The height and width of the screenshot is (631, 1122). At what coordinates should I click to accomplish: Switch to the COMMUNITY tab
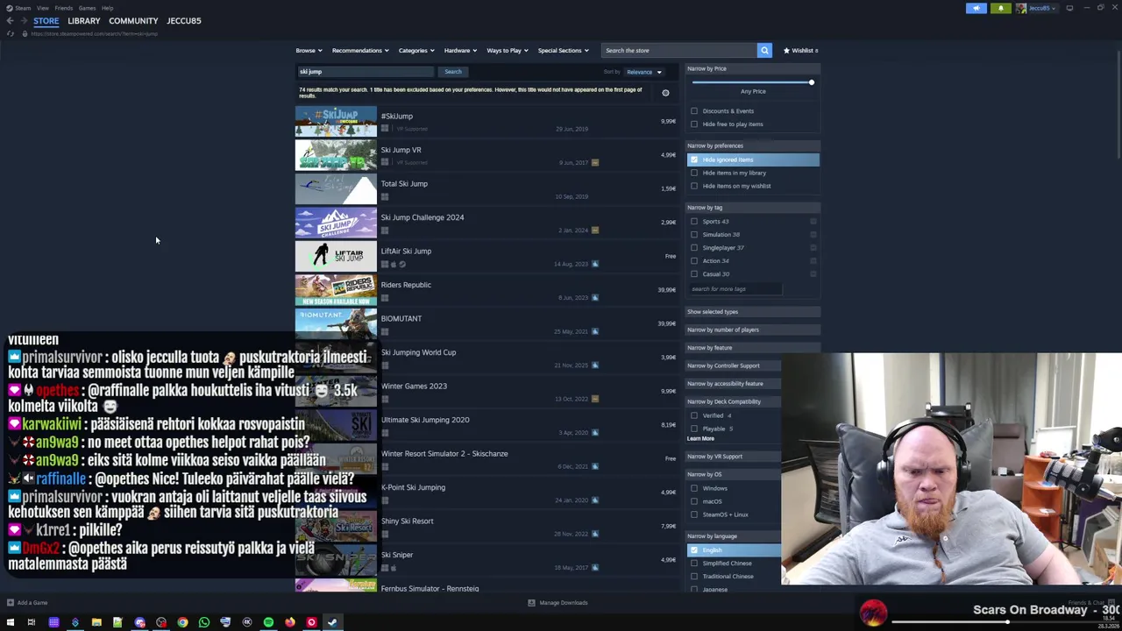[x=133, y=20]
